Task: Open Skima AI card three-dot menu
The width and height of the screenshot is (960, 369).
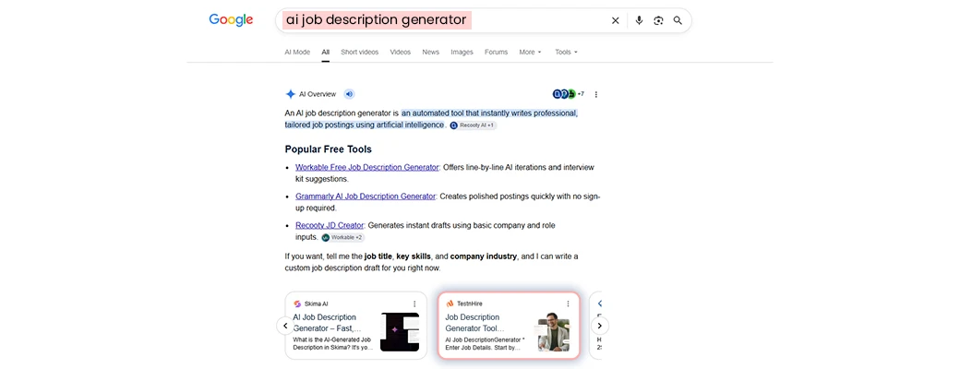Action: 414,304
